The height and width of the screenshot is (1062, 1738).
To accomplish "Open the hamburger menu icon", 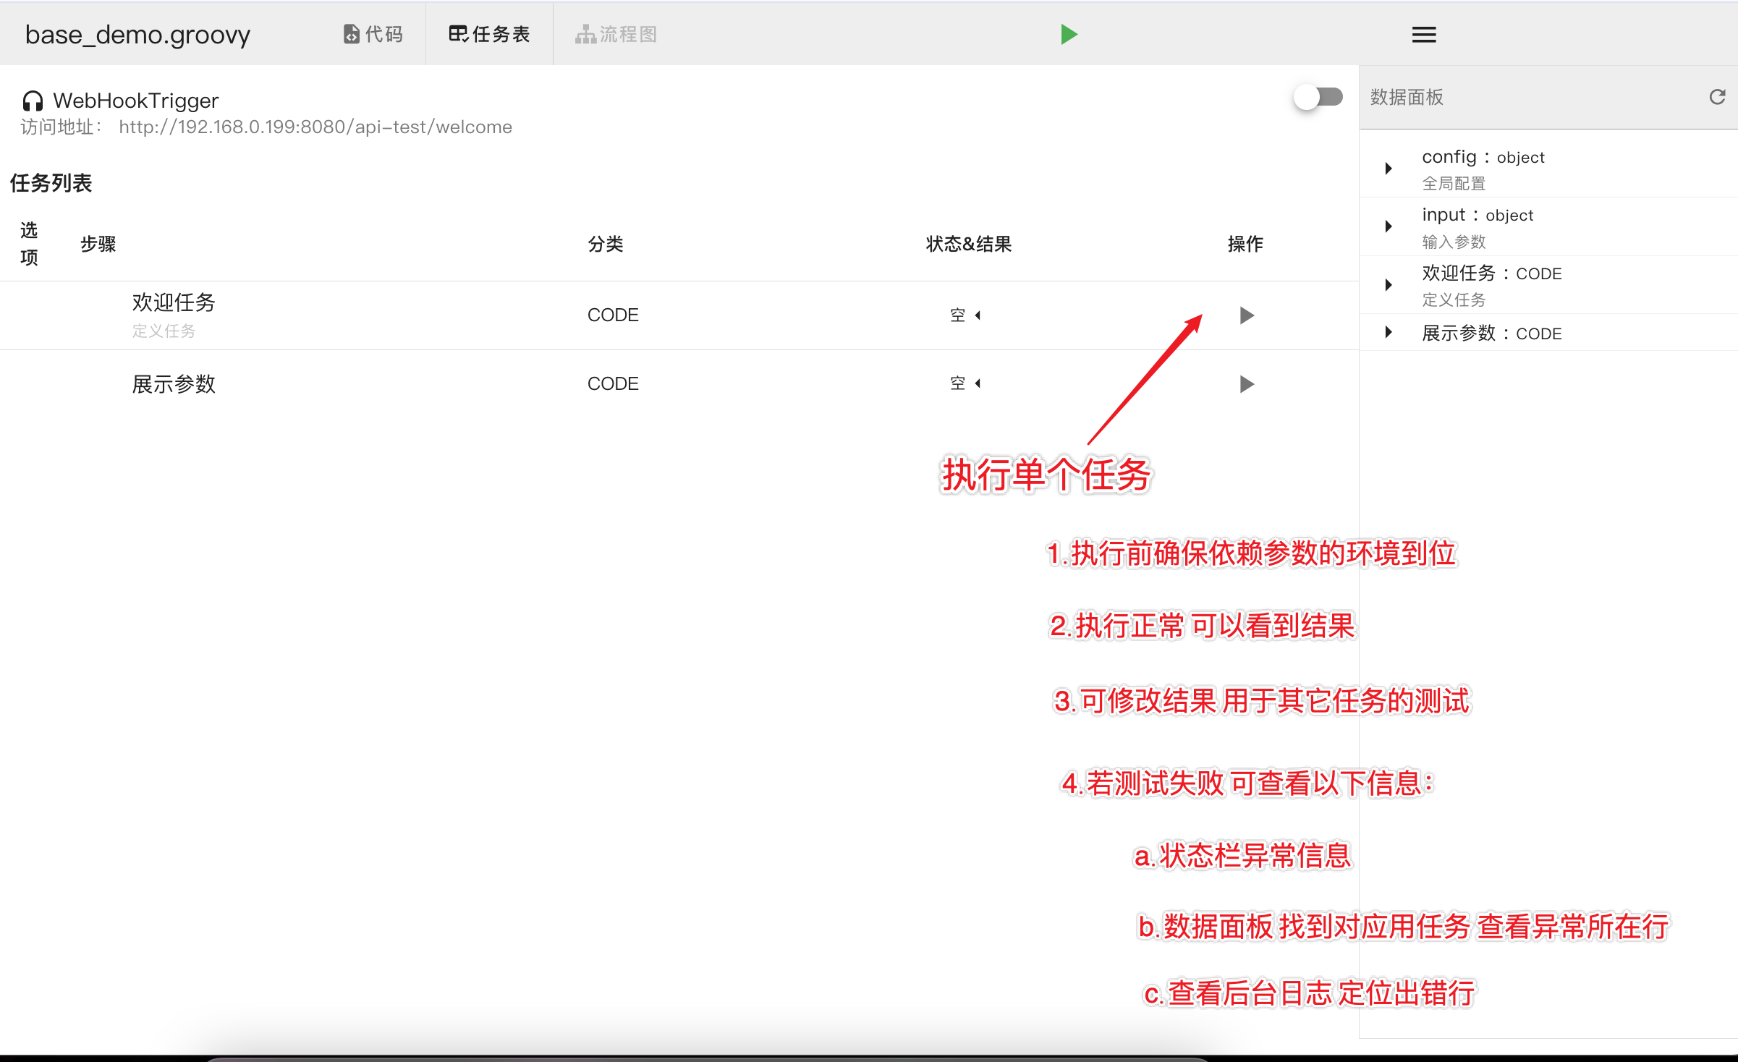I will [1423, 34].
